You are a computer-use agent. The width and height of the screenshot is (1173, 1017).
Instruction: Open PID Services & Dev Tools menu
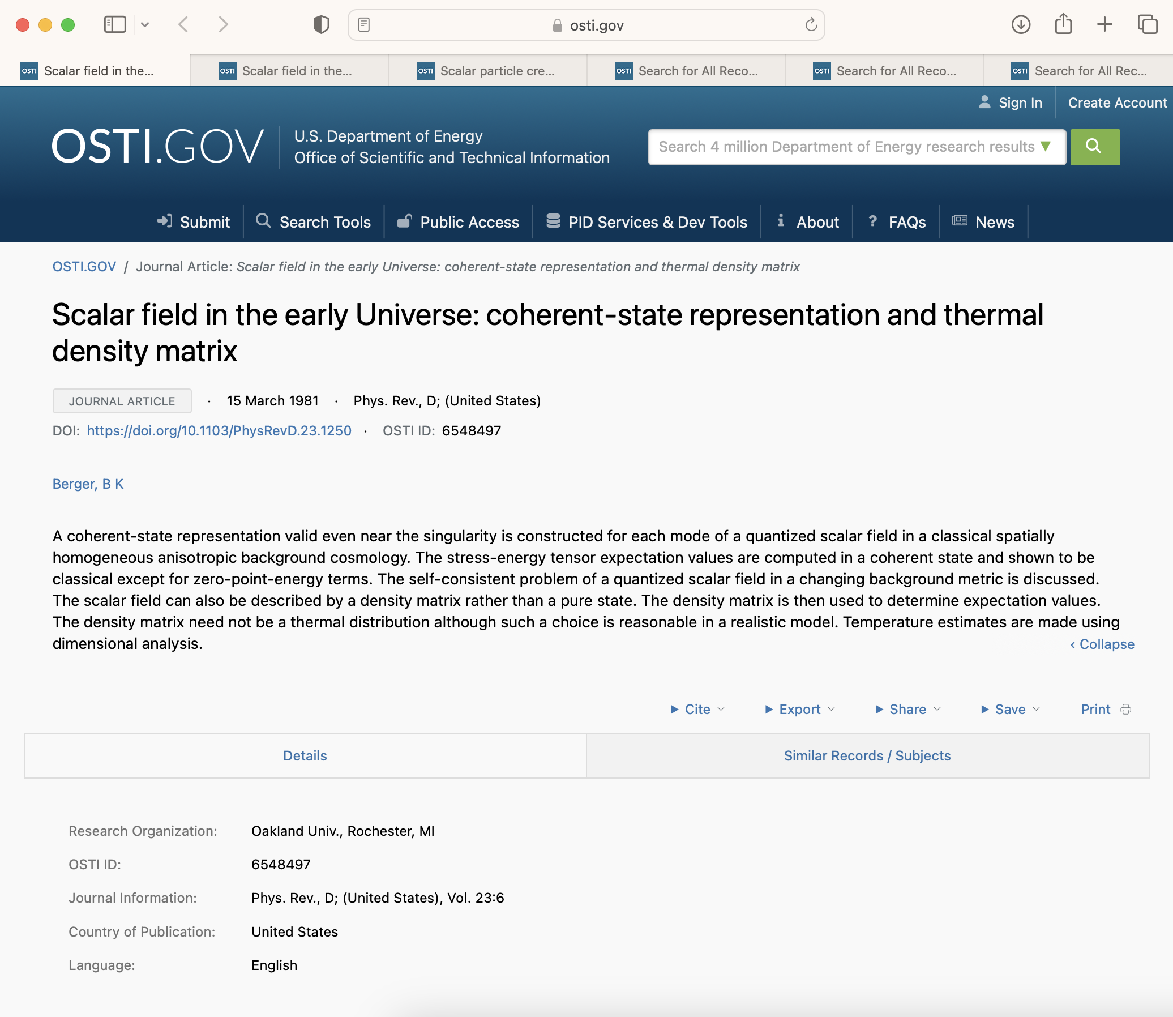[658, 222]
